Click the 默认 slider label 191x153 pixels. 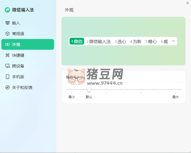click(x=89, y=97)
